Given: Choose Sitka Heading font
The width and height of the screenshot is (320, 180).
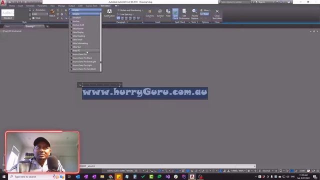Looking at the screenshot, I should (x=85, y=36).
